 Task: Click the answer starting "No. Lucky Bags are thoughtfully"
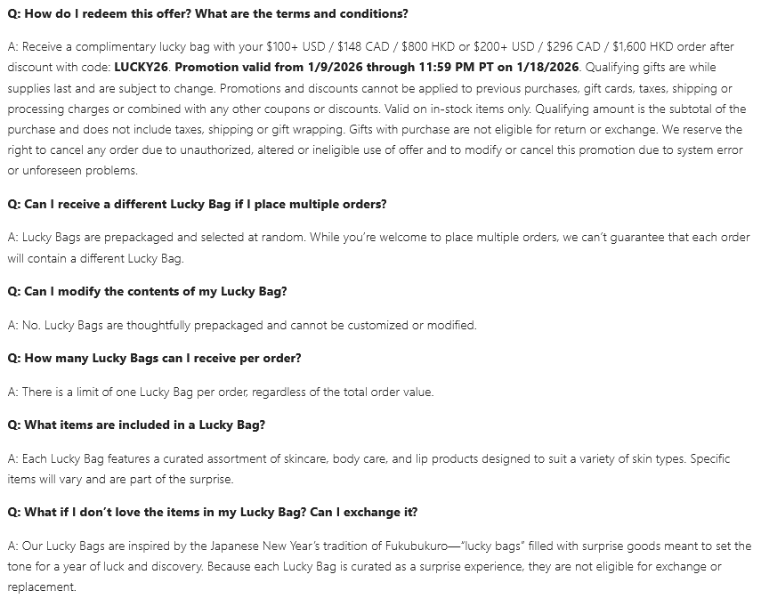[x=242, y=325]
